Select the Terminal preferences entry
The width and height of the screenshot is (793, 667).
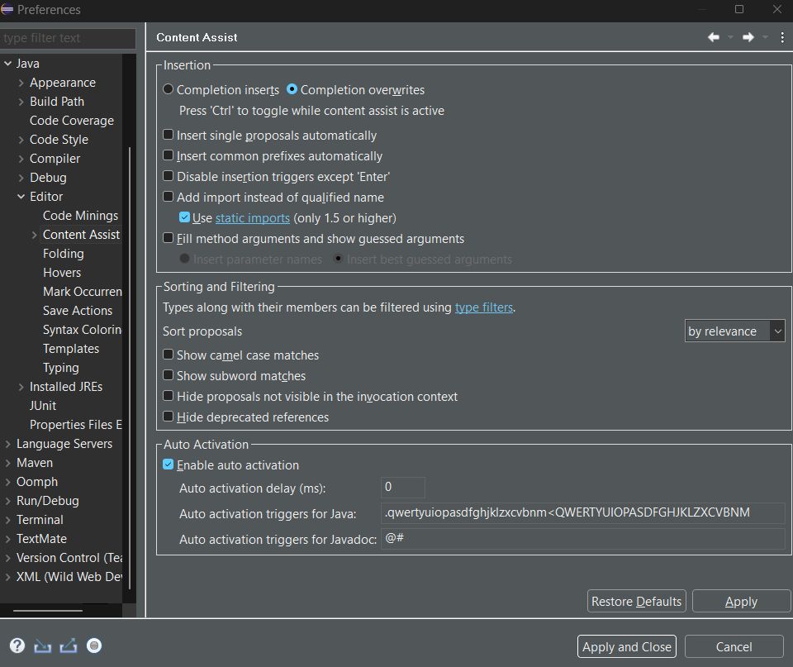(x=40, y=520)
